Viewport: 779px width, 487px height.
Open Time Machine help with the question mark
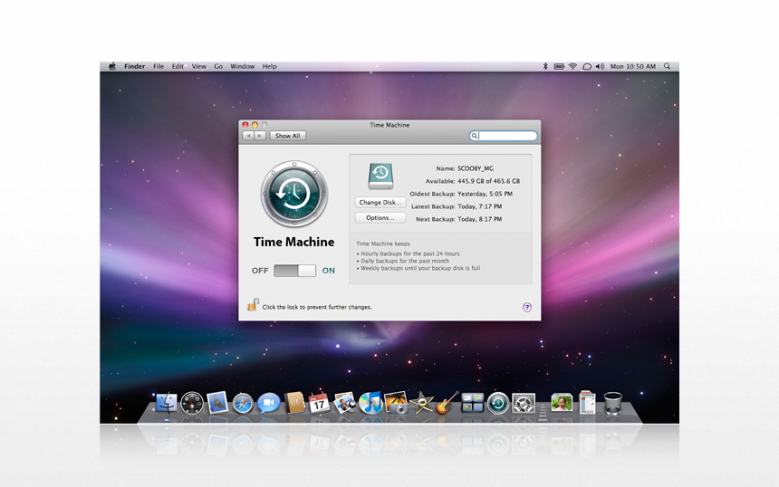point(527,307)
